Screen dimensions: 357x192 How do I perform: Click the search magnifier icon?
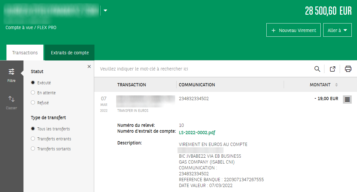point(317,69)
